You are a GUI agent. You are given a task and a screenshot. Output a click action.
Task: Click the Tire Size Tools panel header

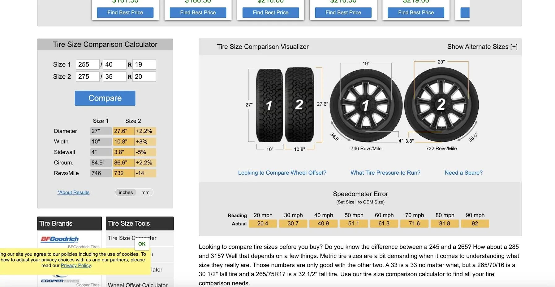[x=140, y=224]
